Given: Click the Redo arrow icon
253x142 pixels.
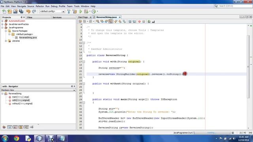Looking at the screenshot, I should point(34,11).
